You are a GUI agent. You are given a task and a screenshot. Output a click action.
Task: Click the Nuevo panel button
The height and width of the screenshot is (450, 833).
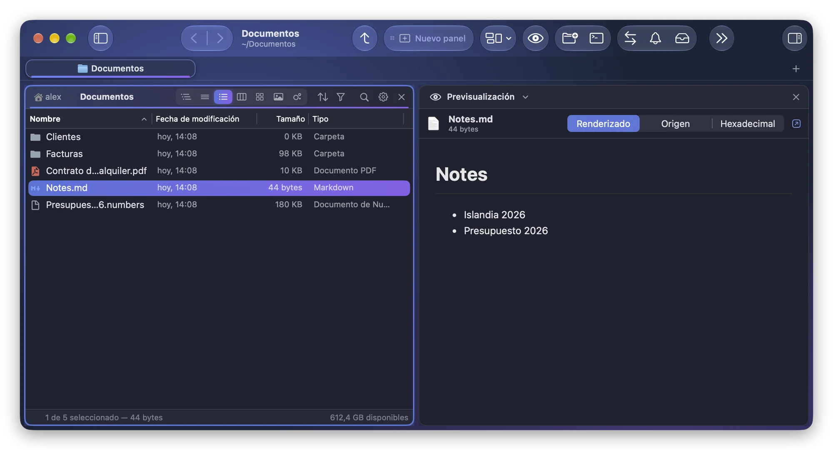pos(428,38)
